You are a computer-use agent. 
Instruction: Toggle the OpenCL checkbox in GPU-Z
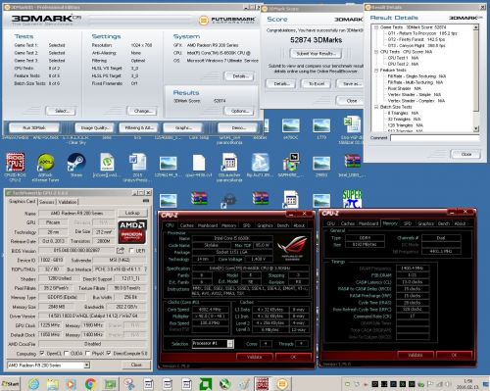pyautogui.click(x=42, y=353)
